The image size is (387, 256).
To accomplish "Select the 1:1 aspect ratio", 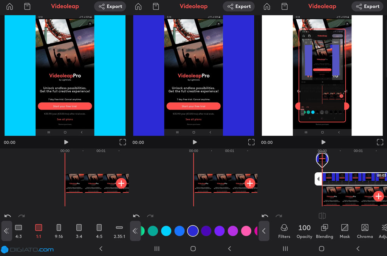I will 39,231.
